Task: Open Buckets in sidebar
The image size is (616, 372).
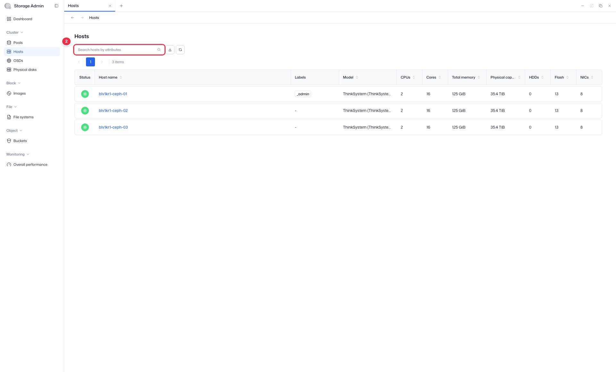Action: (x=32, y=141)
